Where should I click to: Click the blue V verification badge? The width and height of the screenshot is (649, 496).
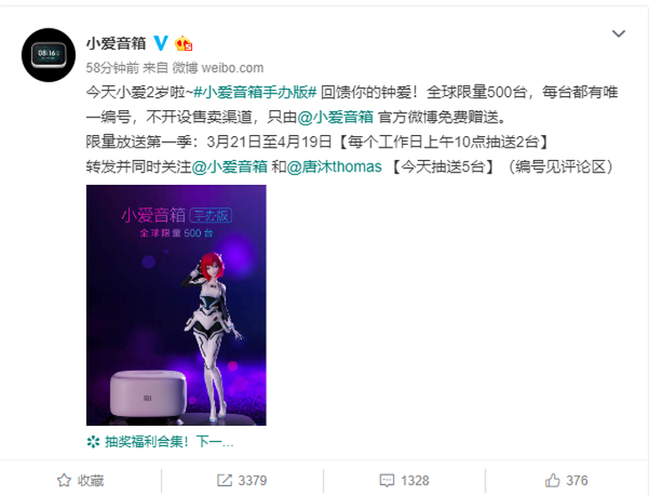(x=161, y=43)
